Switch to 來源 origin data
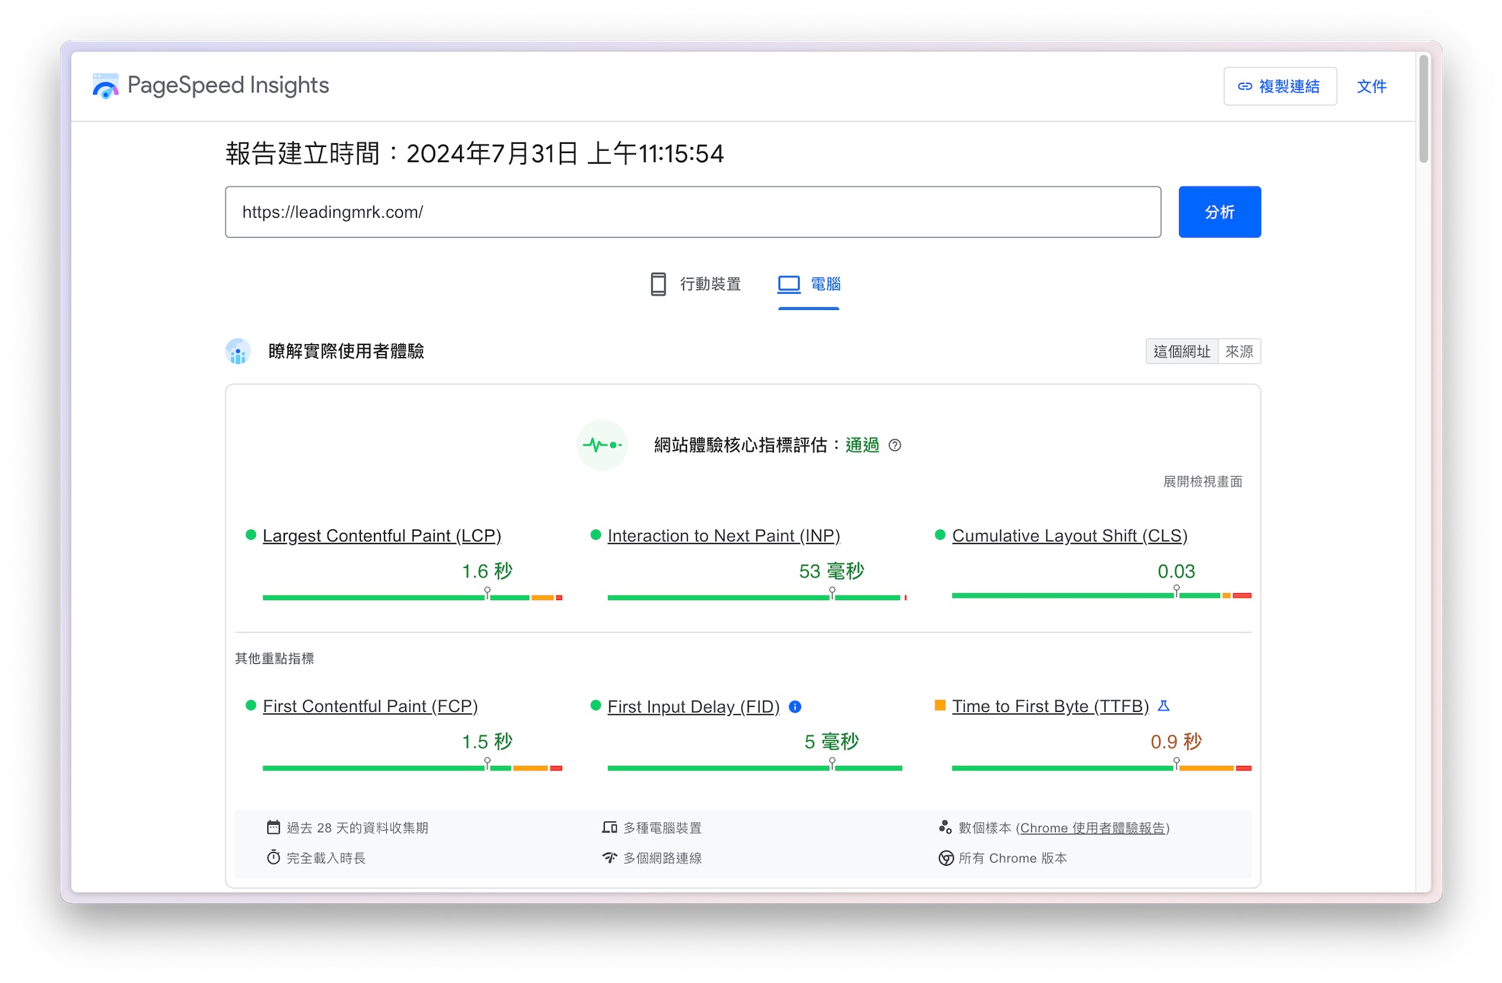1502x983 pixels. [1239, 351]
